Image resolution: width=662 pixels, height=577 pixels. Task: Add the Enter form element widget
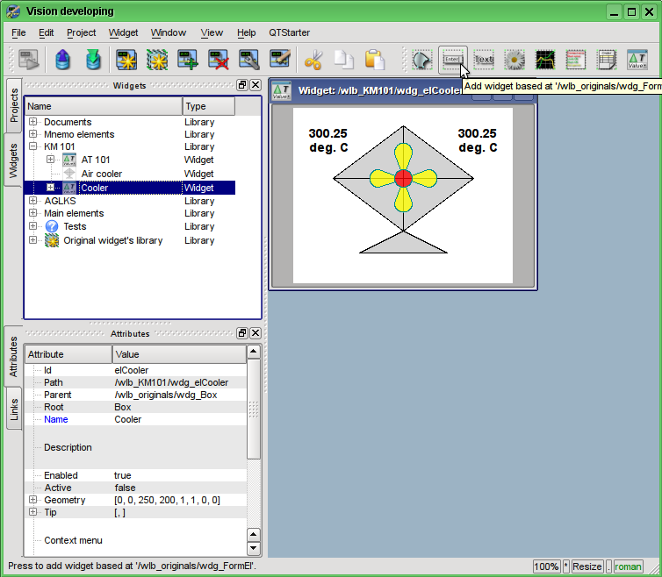[x=452, y=61]
